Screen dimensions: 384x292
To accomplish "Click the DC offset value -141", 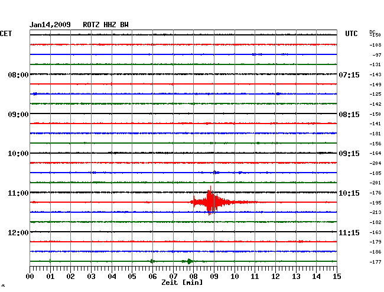I will 375,124.
